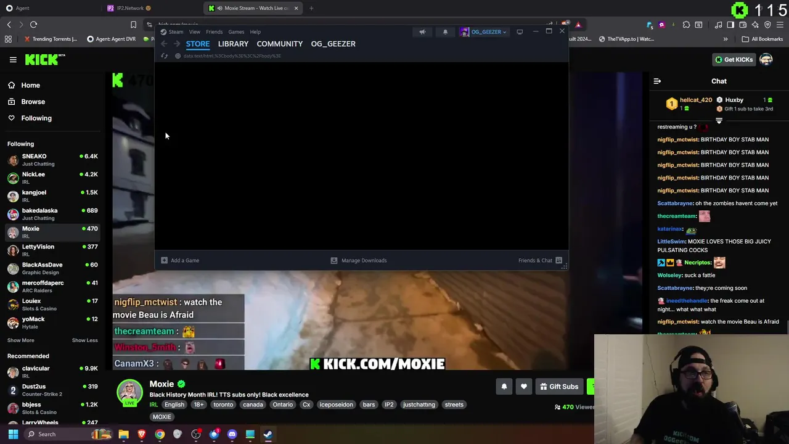789x444 pixels.
Task: Open the Help menu in Steam
Action: click(255, 32)
